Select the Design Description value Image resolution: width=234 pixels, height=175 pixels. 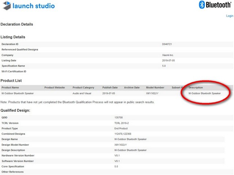tap(131, 150)
